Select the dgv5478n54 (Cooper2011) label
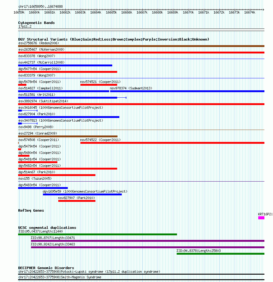 coord(40,82)
